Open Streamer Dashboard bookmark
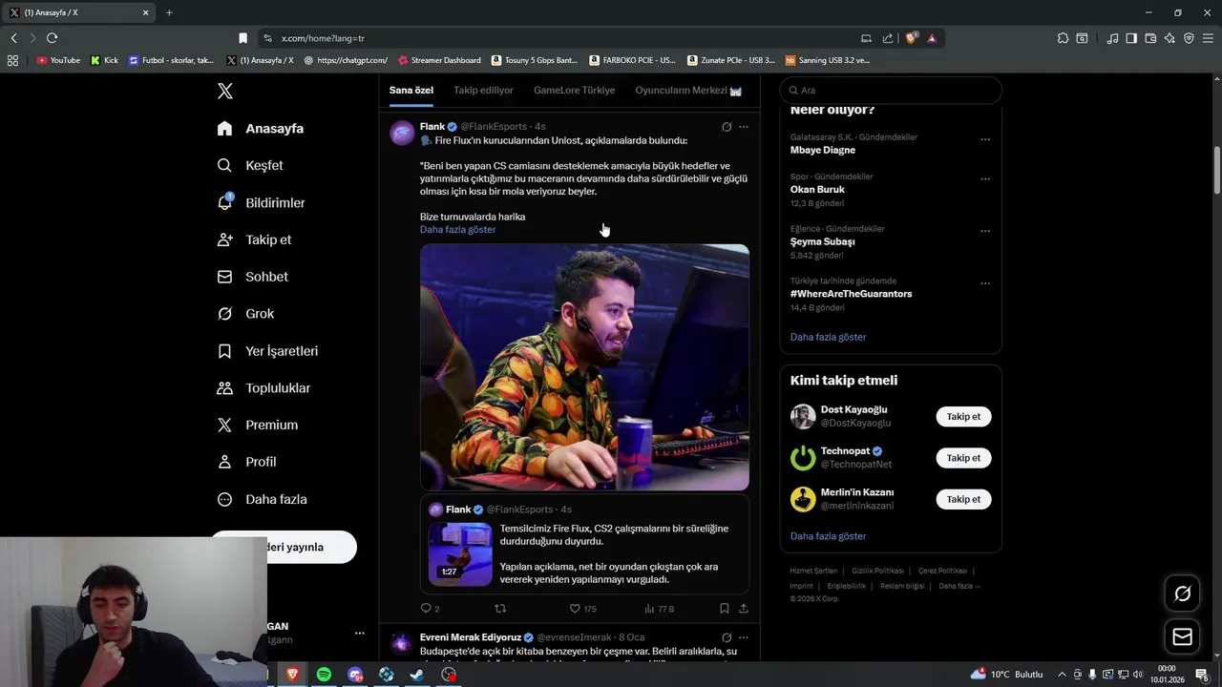 pos(439,60)
